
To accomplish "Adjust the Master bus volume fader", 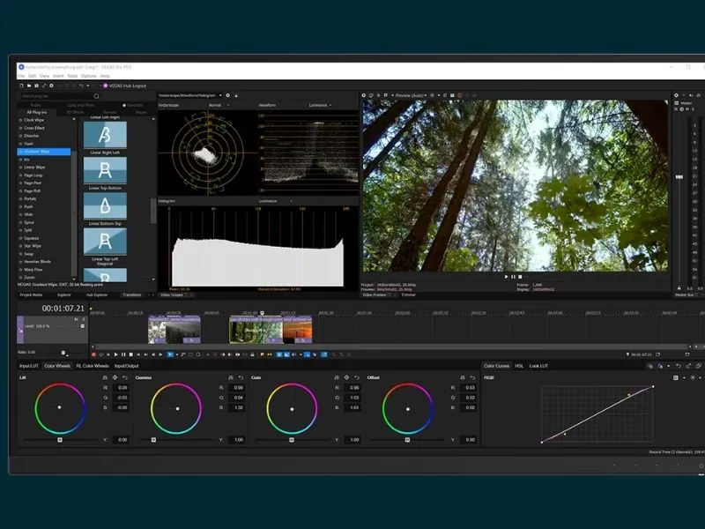I will [x=679, y=177].
